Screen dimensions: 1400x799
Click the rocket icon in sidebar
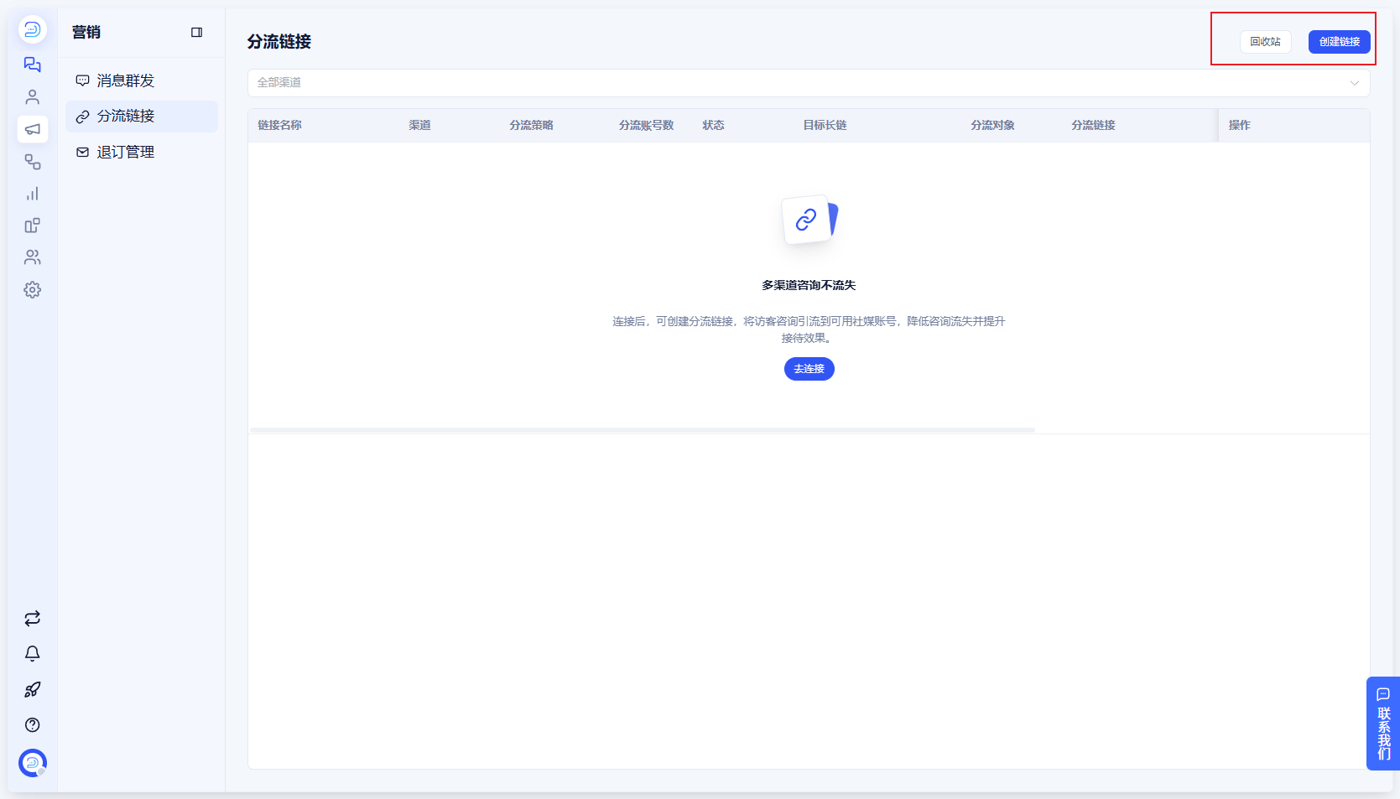(x=32, y=689)
